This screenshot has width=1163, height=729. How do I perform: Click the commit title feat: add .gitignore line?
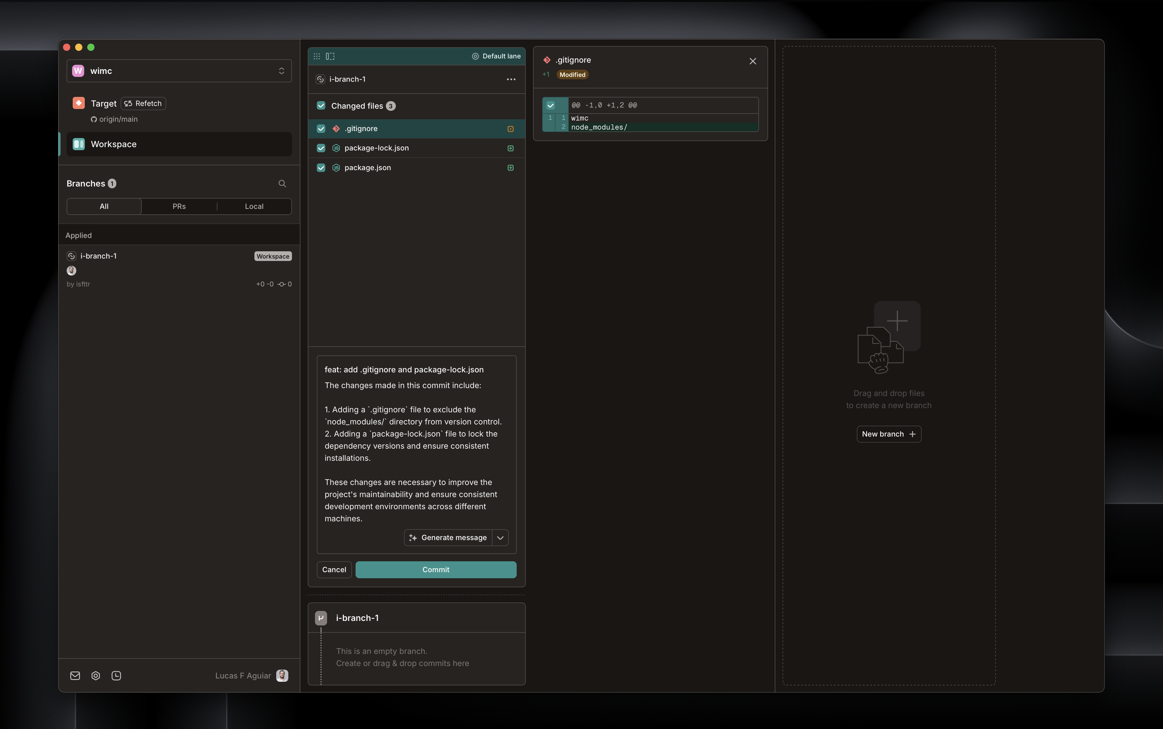coord(404,370)
